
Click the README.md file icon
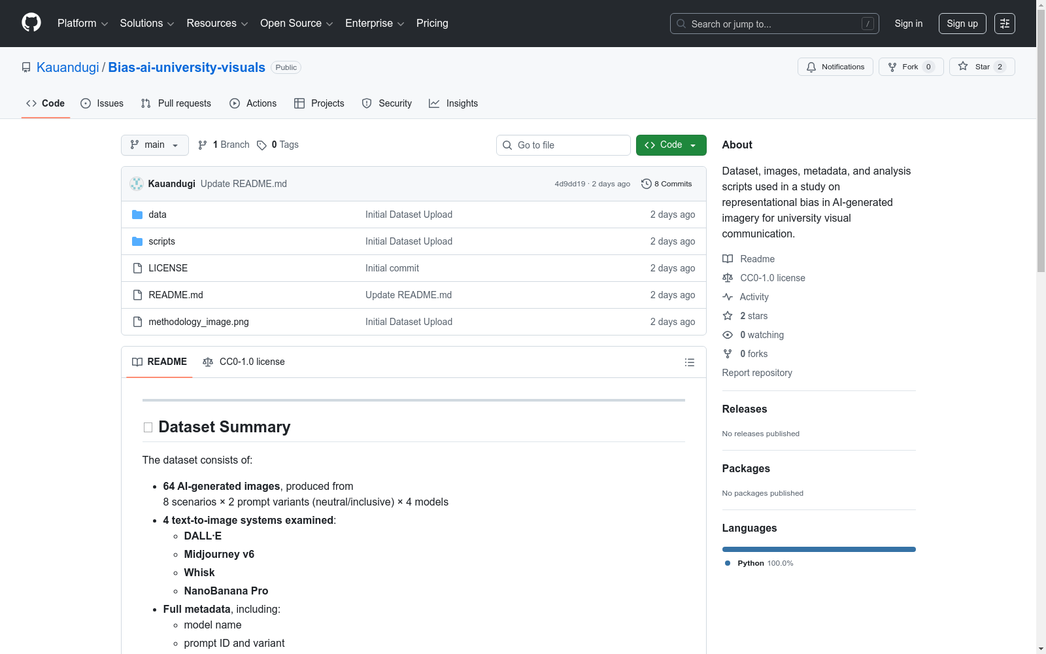pyautogui.click(x=137, y=295)
